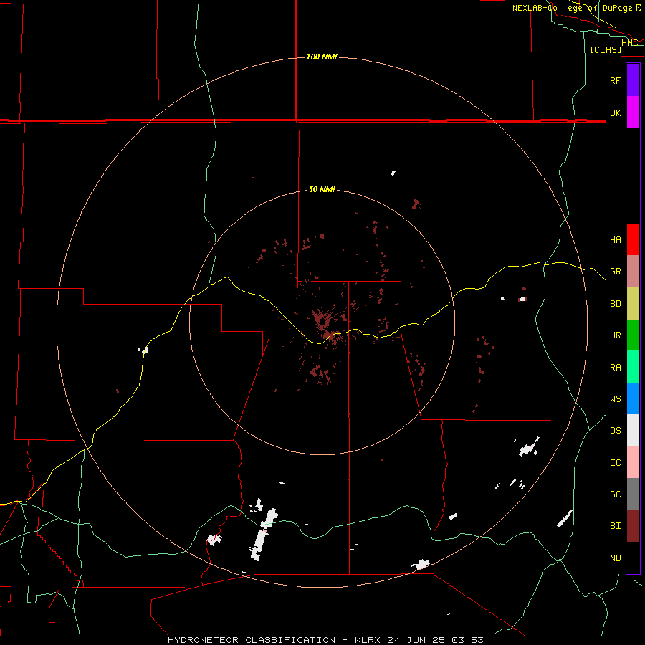Screen dimensions: 645x645
Task: Click the purple RF legend color swatch
Action: click(633, 80)
